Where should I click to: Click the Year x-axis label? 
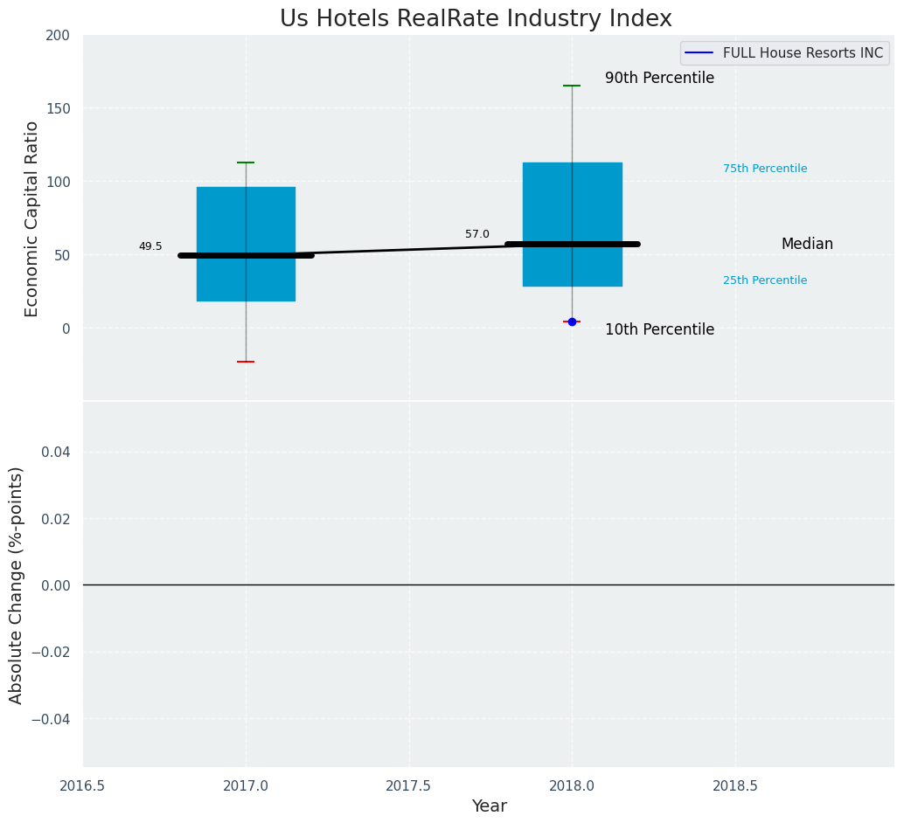[x=489, y=806]
